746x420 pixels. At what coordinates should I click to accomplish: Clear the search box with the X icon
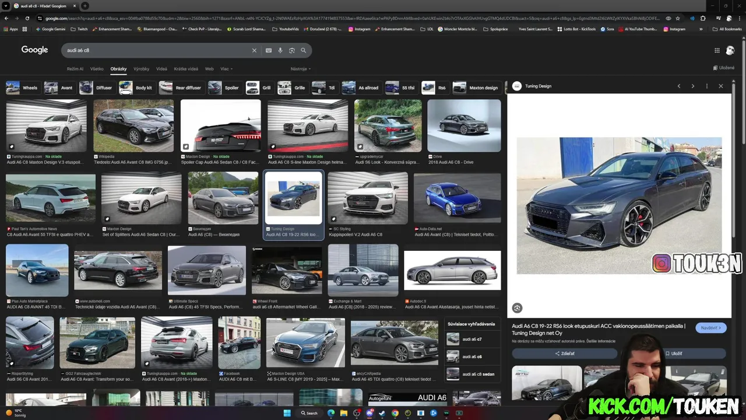[x=254, y=51]
